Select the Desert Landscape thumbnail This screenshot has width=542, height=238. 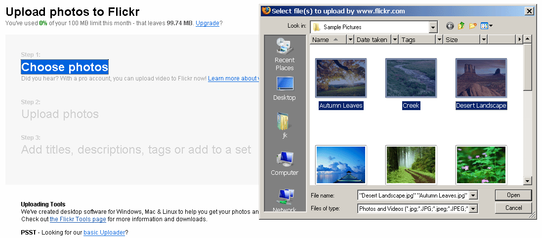click(481, 78)
